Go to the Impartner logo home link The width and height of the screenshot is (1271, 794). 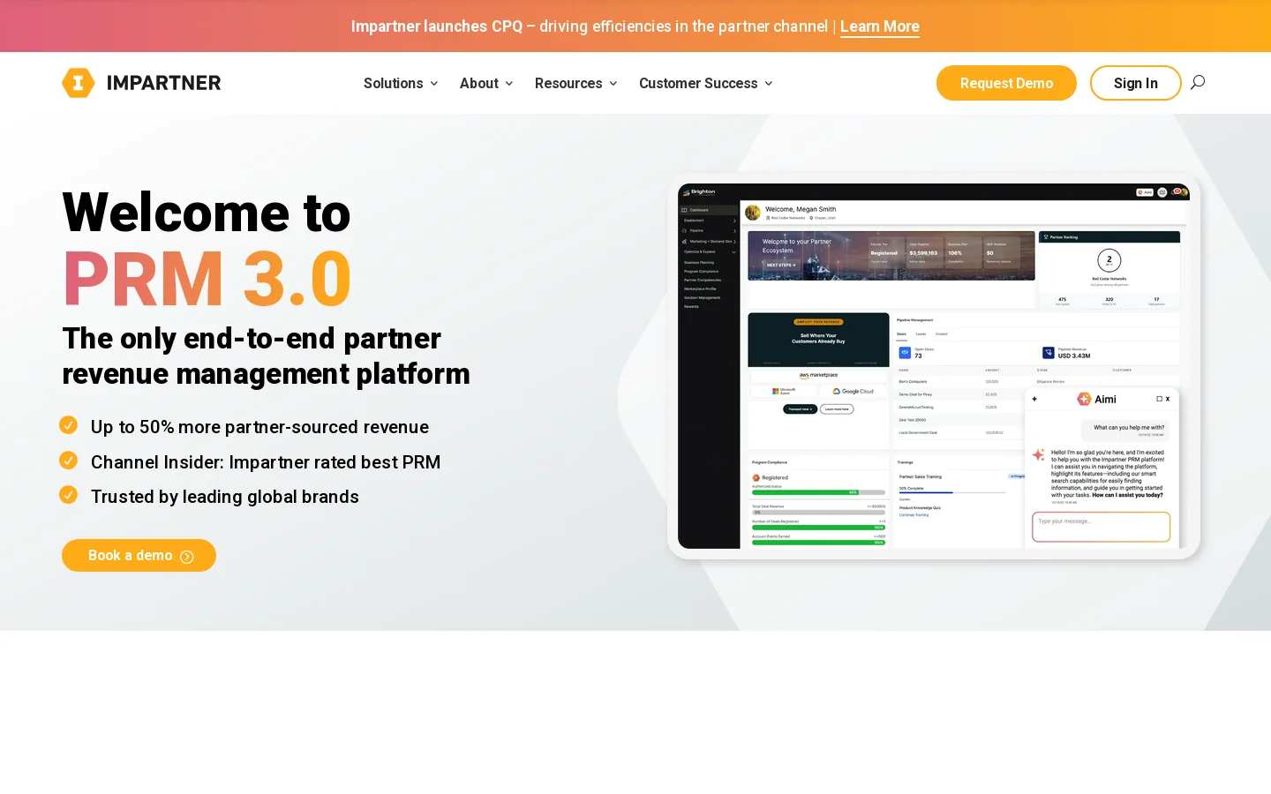[x=141, y=83]
